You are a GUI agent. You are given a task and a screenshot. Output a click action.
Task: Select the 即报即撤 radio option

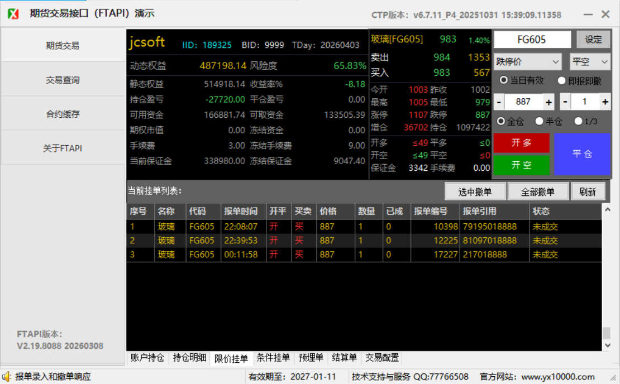pos(562,81)
